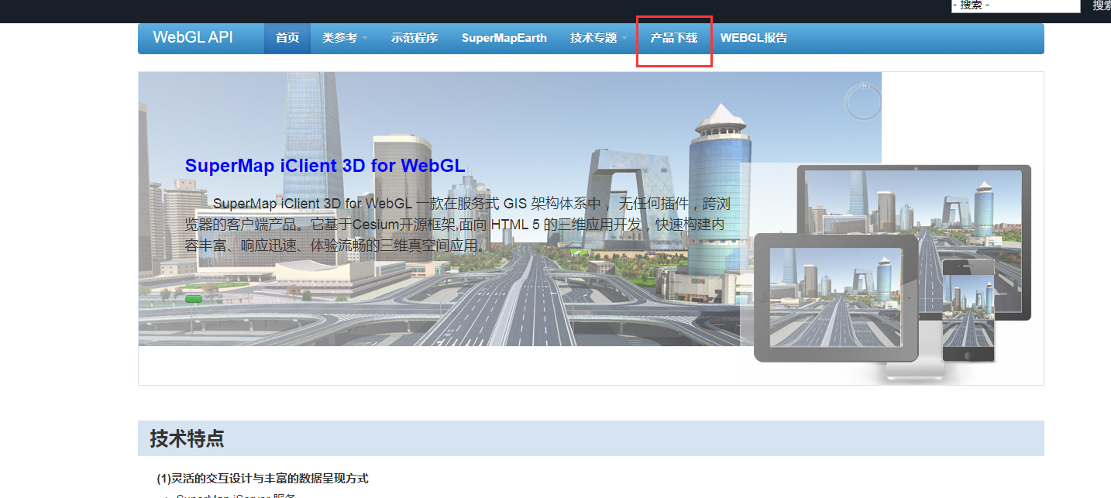Viewport: 1111px width, 498px height.
Task: Click the WebGL API brand link
Action: (193, 37)
